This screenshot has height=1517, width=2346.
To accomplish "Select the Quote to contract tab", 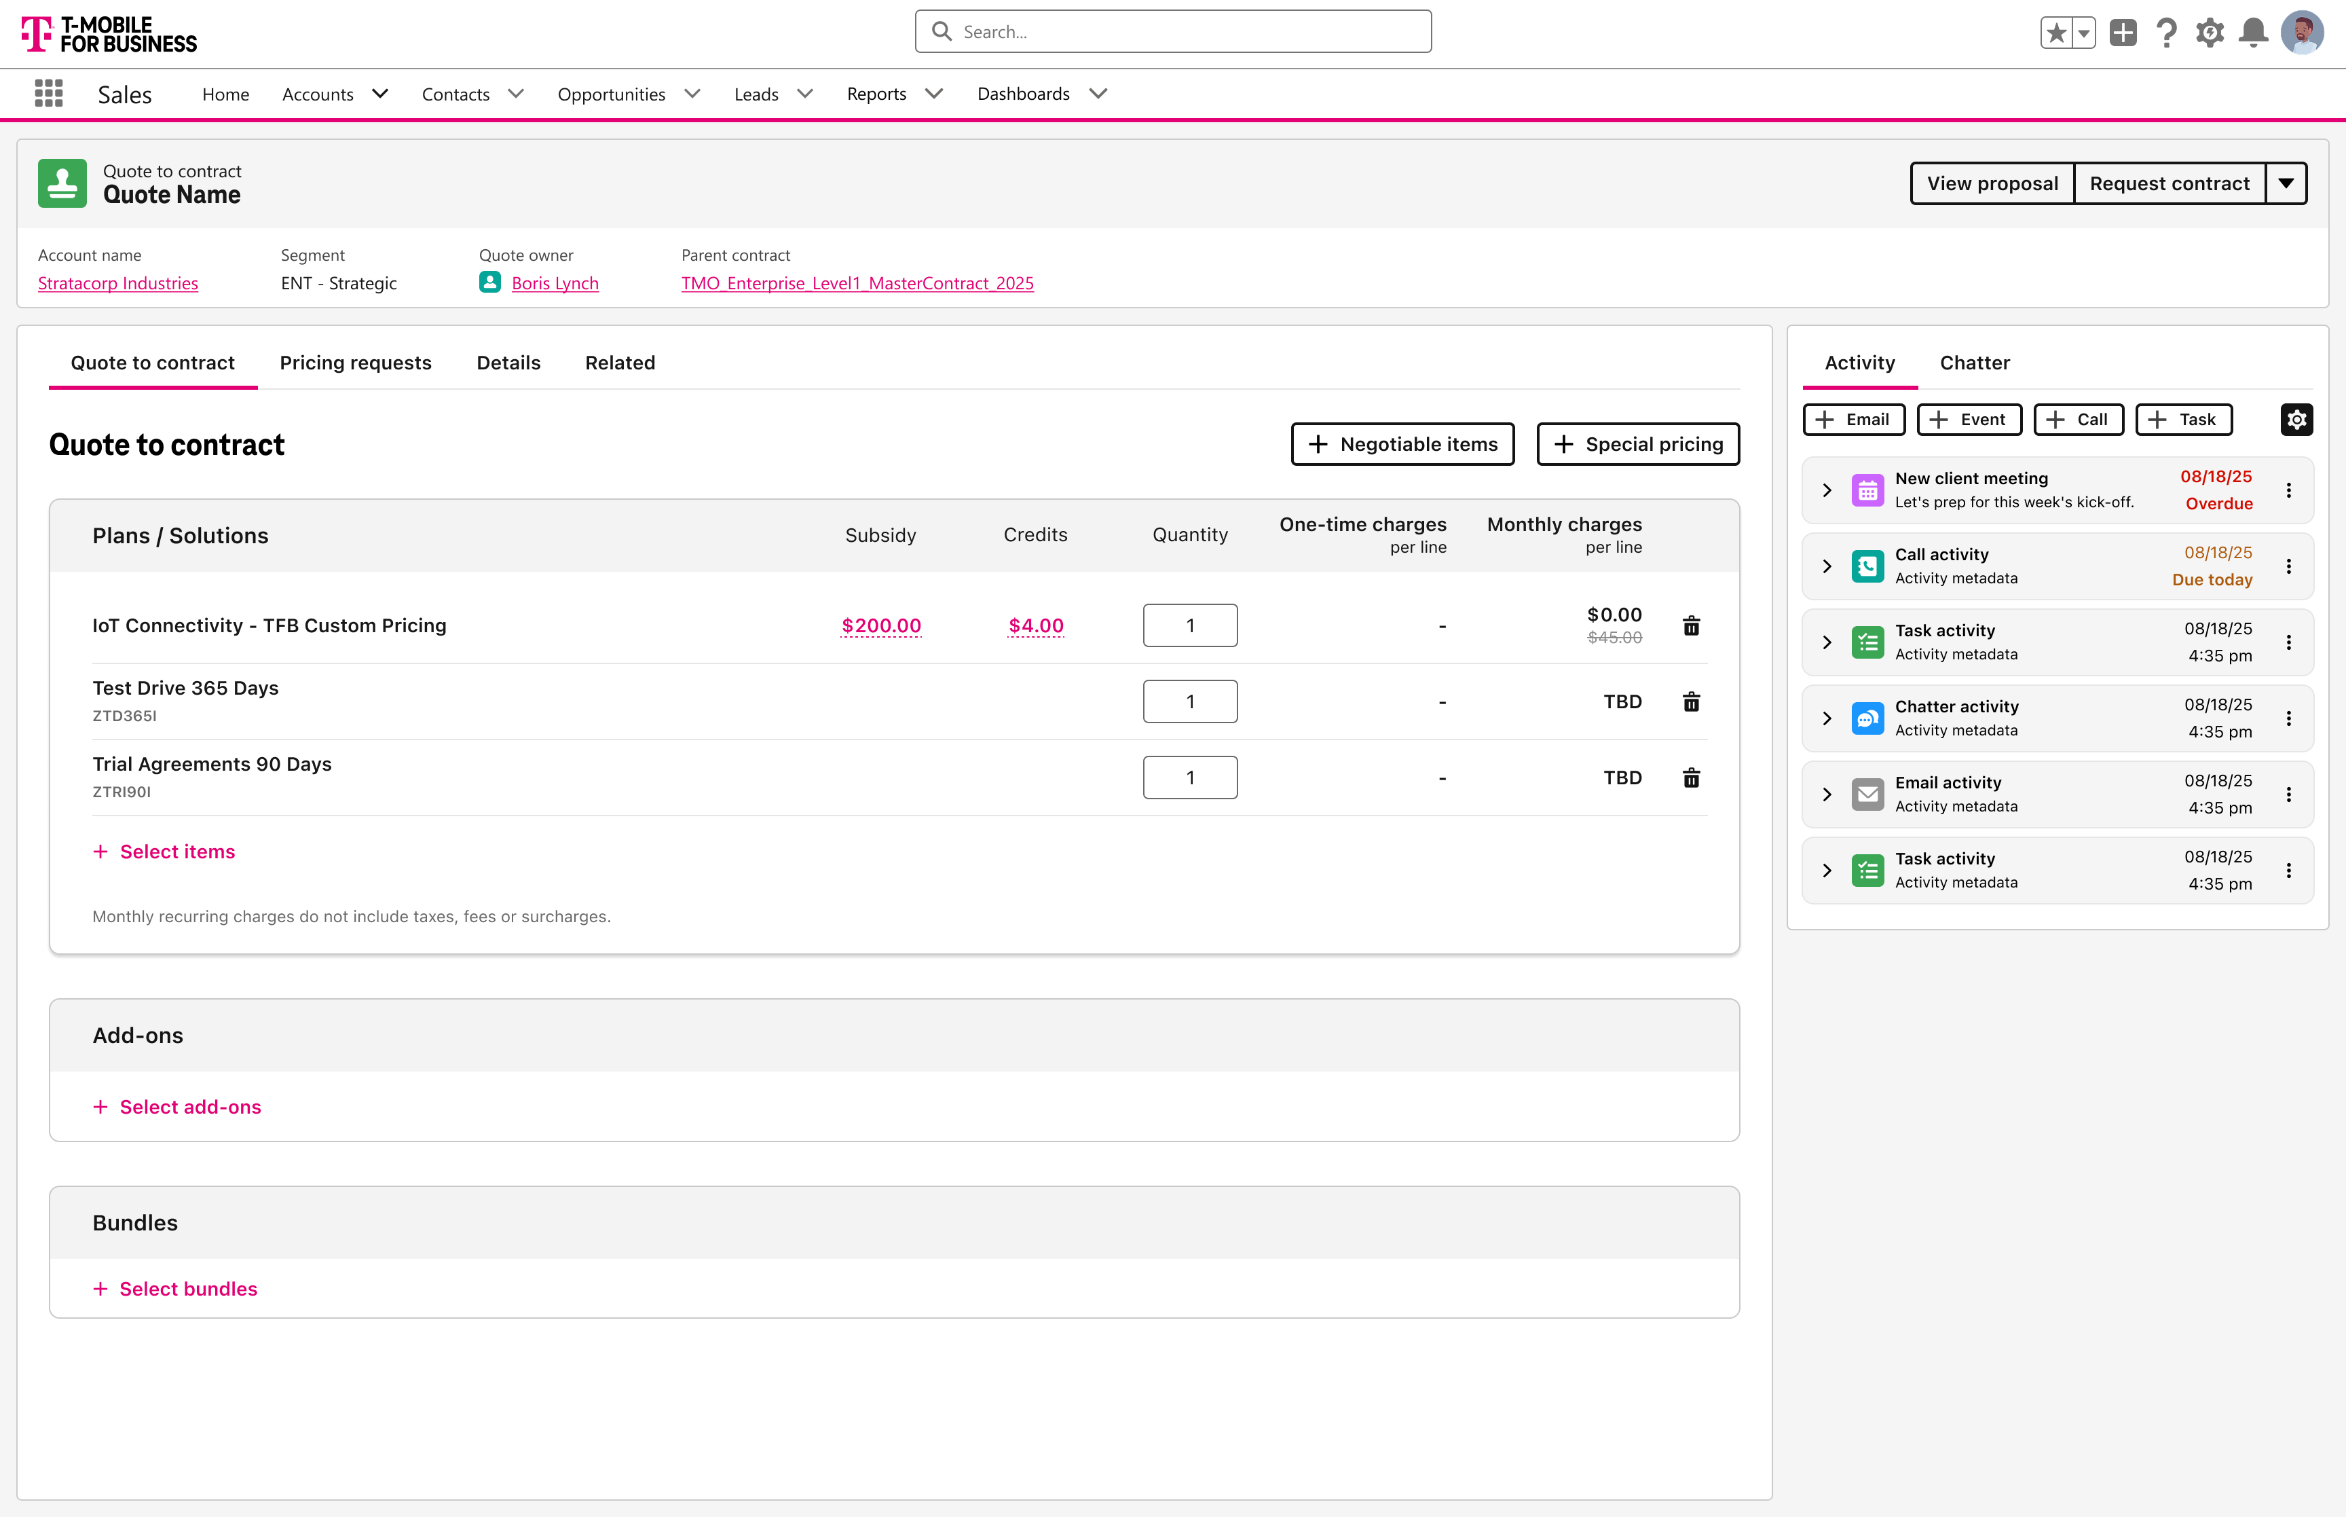I will (153, 363).
